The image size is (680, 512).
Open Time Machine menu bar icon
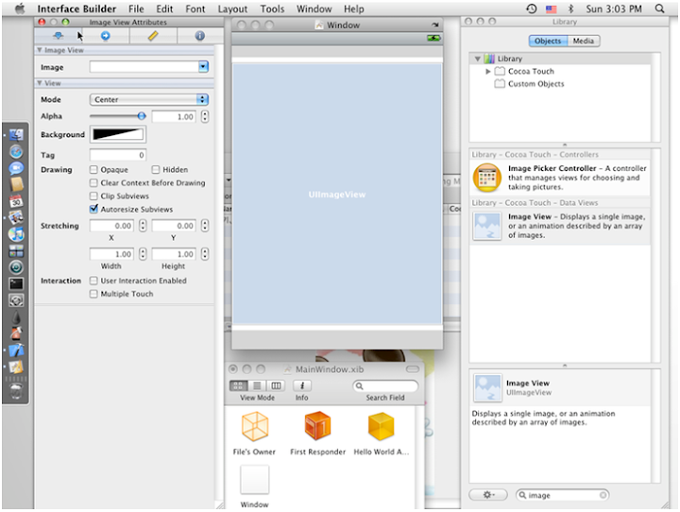531,9
